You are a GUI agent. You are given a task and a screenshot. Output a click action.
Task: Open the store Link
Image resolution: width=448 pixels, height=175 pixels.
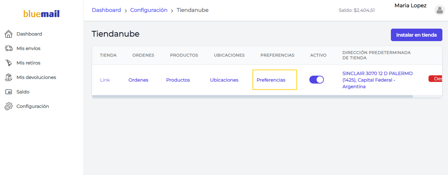click(x=105, y=80)
